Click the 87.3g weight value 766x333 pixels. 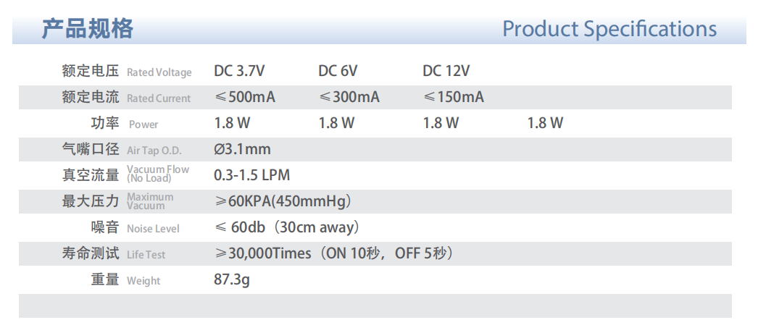pos(232,280)
